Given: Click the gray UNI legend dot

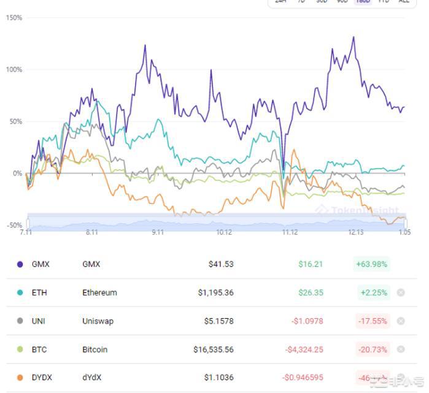Looking at the screenshot, I should (x=20, y=321).
